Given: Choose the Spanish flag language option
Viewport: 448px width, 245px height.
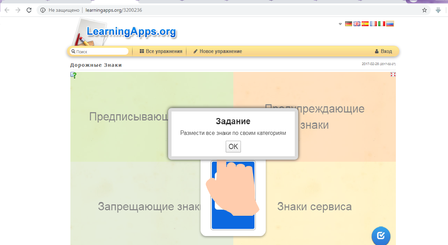Looking at the screenshot, I should pyautogui.click(x=365, y=24).
